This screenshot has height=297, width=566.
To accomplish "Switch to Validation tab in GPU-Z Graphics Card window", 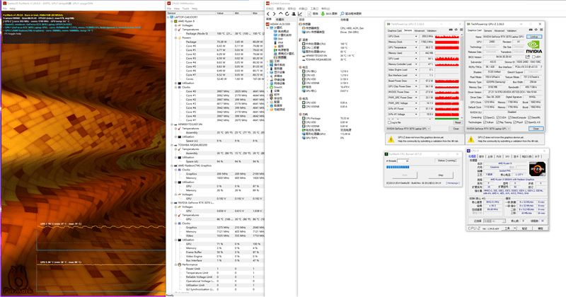I will tap(512, 30).
